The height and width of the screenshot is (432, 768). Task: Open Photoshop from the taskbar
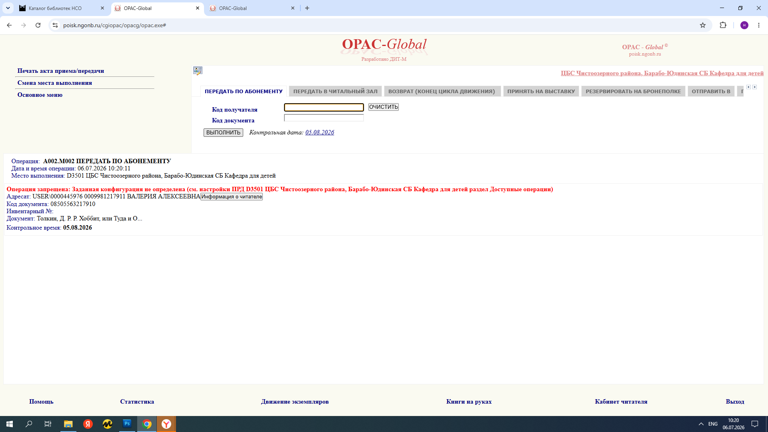(x=127, y=424)
